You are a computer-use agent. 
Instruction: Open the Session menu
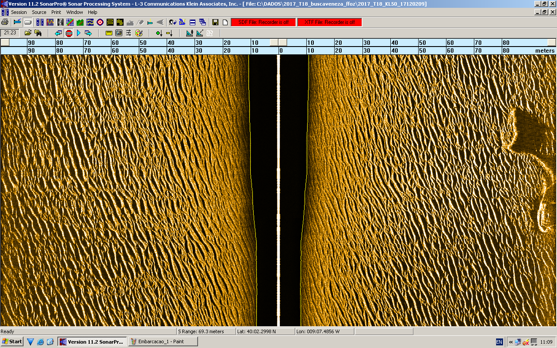(x=19, y=12)
